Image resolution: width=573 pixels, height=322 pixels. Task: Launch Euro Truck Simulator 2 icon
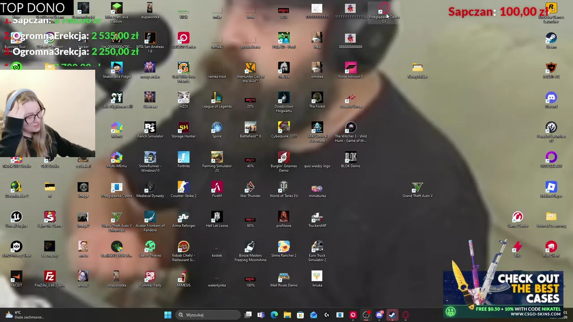(317, 252)
